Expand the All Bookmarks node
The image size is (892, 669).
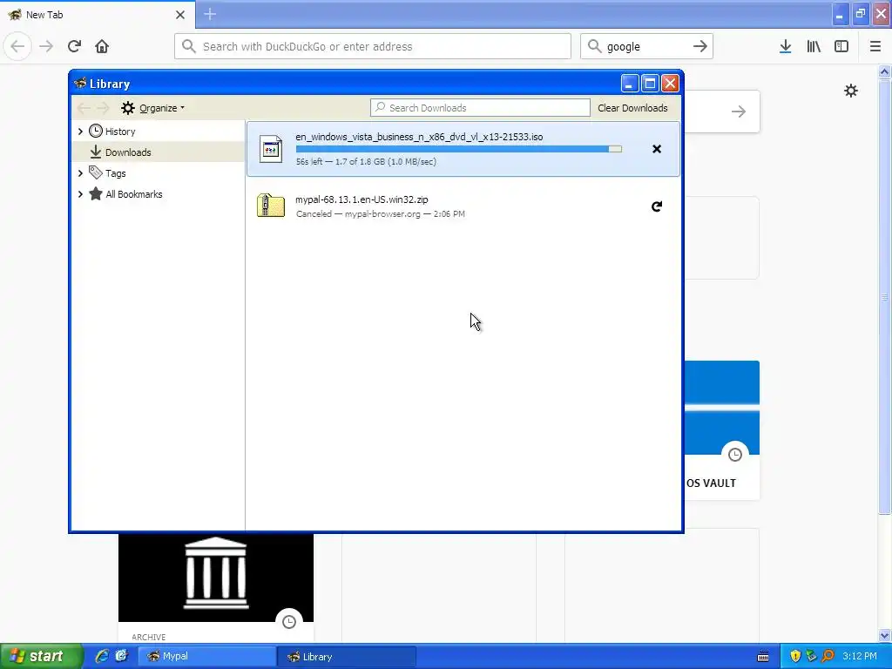pos(80,194)
